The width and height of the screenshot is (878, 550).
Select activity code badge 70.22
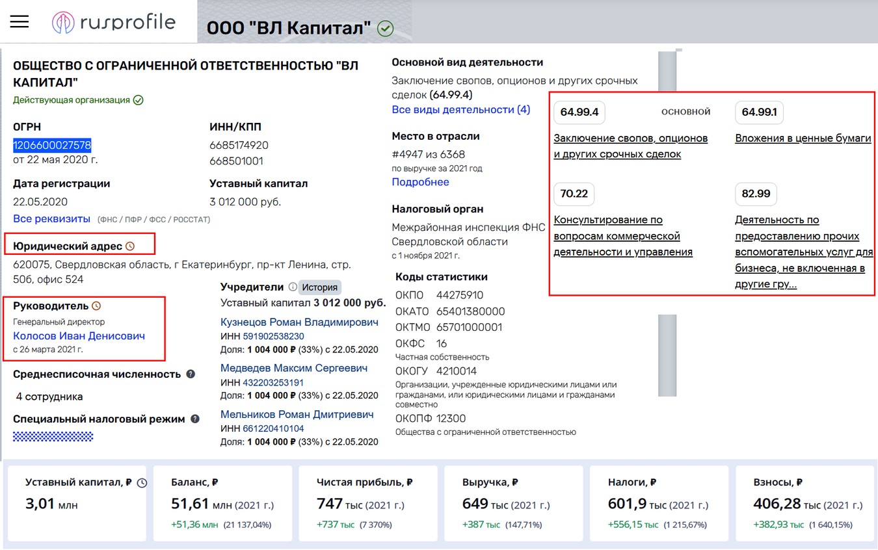coord(574,194)
